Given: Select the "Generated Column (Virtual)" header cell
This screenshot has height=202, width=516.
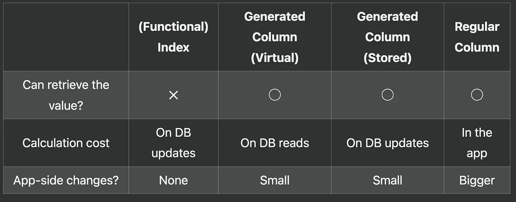Looking at the screenshot, I should pyautogui.click(x=275, y=37).
